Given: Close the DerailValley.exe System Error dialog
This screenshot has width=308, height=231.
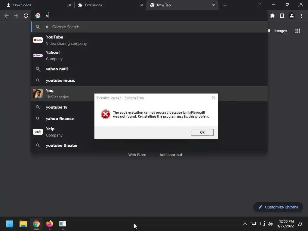Looking at the screenshot, I should [x=214, y=98].
